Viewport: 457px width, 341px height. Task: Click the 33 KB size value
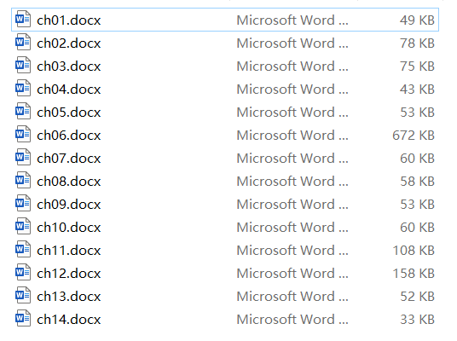coord(417,320)
